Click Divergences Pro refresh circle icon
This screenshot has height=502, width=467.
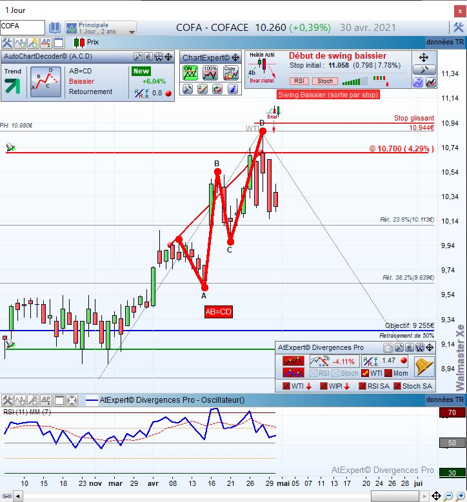coord(388,348)
